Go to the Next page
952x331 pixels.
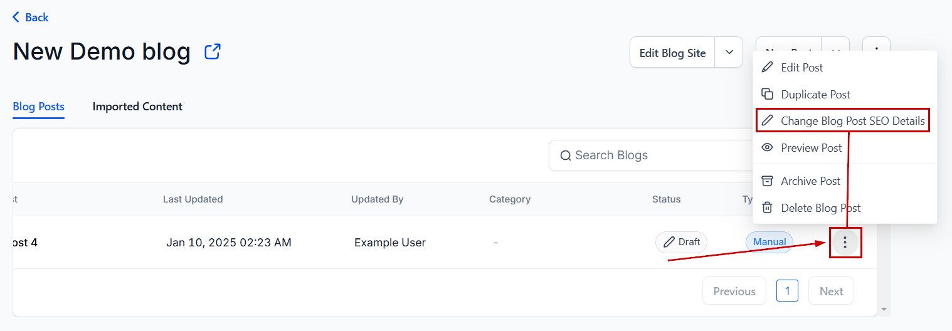[x=831, y=291]
